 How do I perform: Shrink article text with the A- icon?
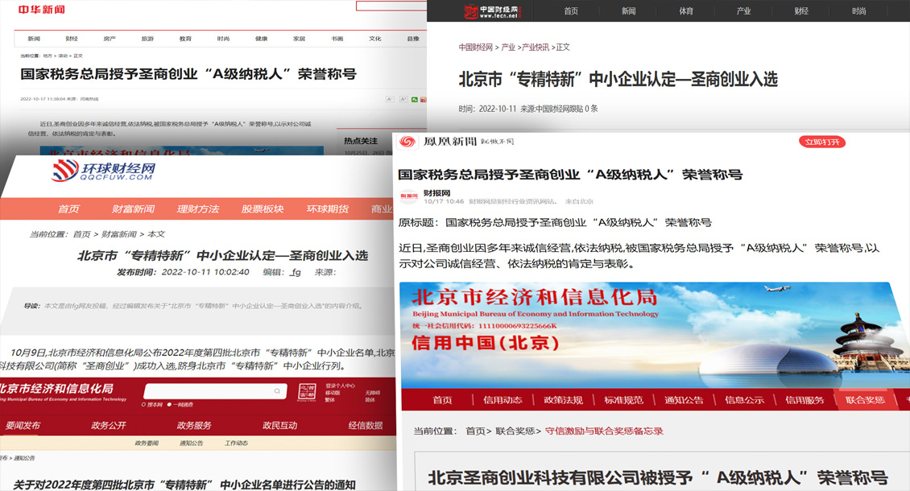click(390, 99)
